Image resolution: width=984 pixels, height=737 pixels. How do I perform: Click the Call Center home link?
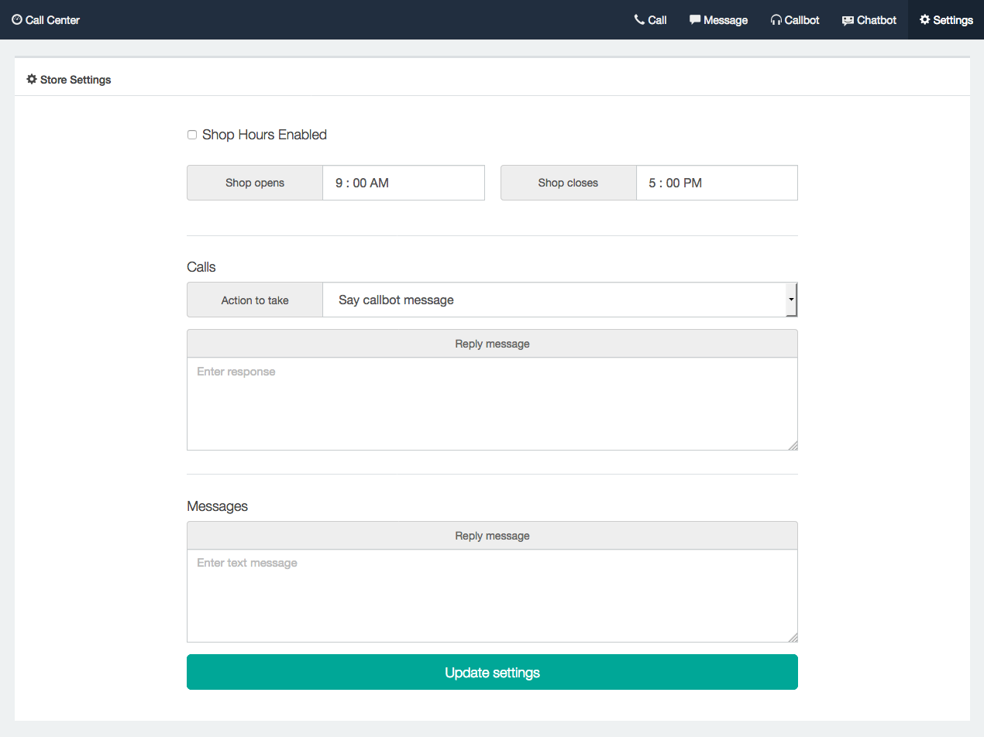(45, 19)
